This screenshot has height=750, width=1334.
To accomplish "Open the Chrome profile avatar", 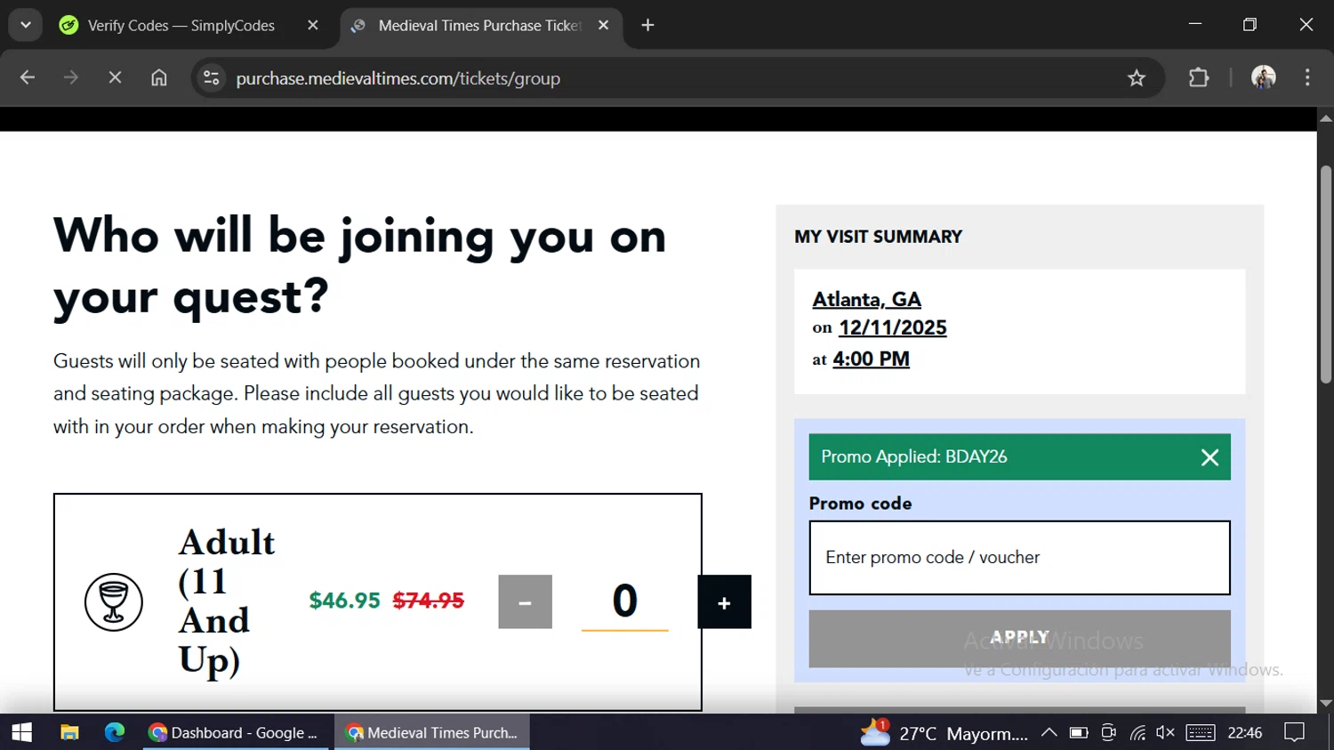I will (1264, 78).
